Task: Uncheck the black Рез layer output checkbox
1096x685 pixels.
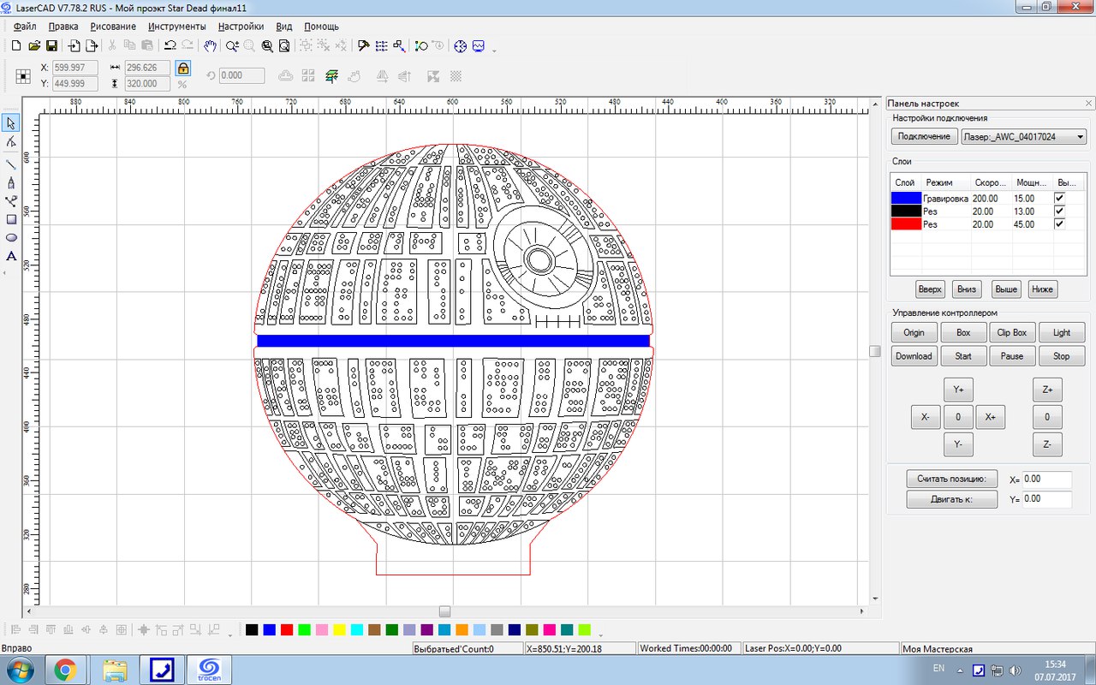Action: coord(1059,211)
